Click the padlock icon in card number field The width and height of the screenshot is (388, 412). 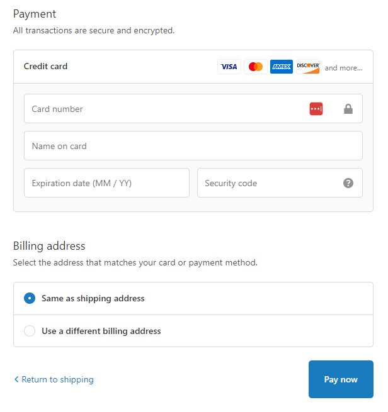click(x=348, y=109)
